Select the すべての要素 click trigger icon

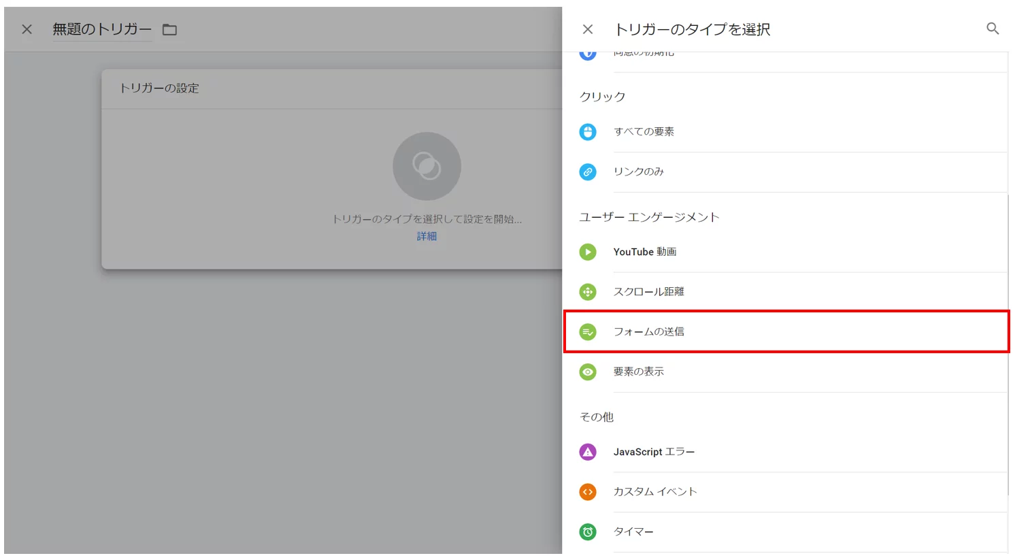click(587, 131)
